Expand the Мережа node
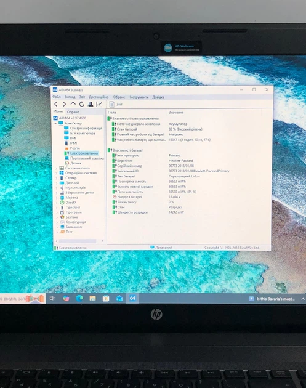306x388 pixels. pyautogui.click(x=57, y=198)
